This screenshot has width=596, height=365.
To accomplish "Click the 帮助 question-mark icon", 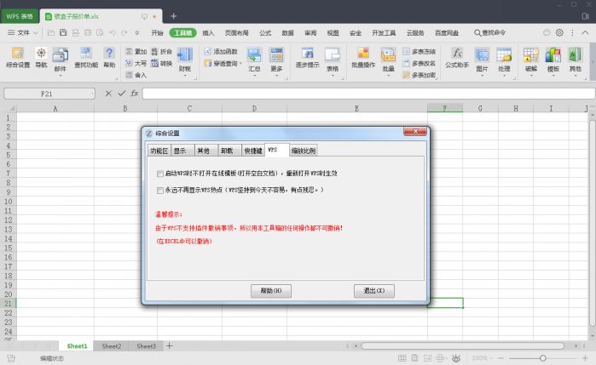I will coord(109,58).
